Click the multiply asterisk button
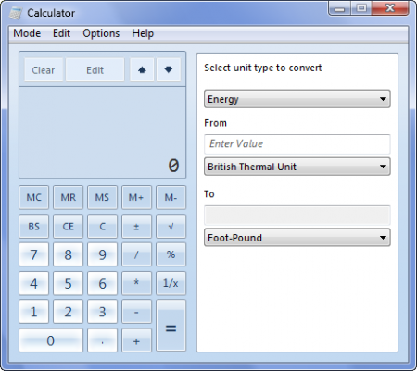 (x=136, y=283)
